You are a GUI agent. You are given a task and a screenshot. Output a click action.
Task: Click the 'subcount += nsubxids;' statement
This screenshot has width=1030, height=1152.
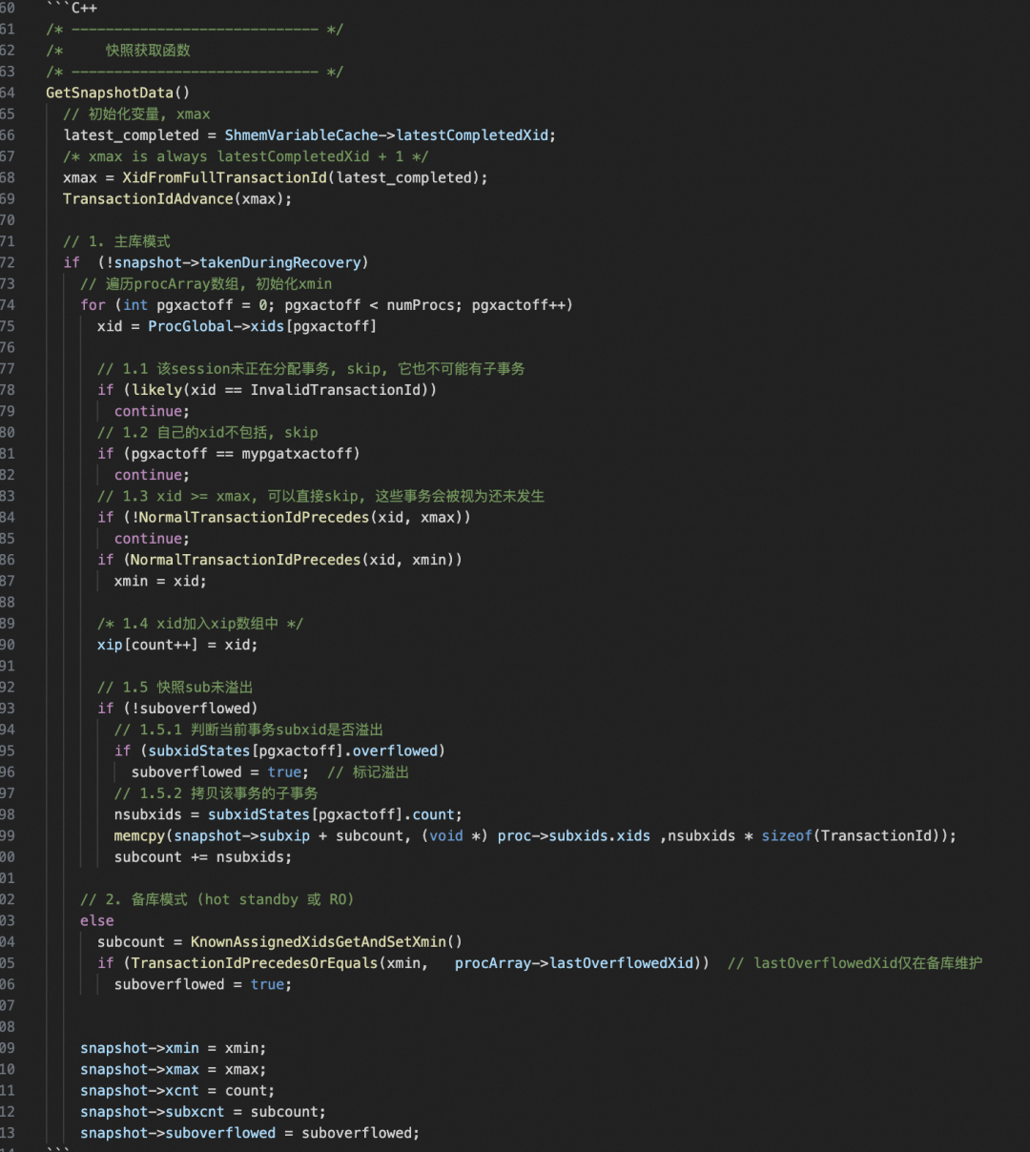click(203, 857)
